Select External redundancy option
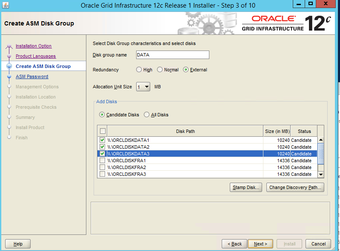The width and height of the screenshot is (340, 251). (186, 70)
